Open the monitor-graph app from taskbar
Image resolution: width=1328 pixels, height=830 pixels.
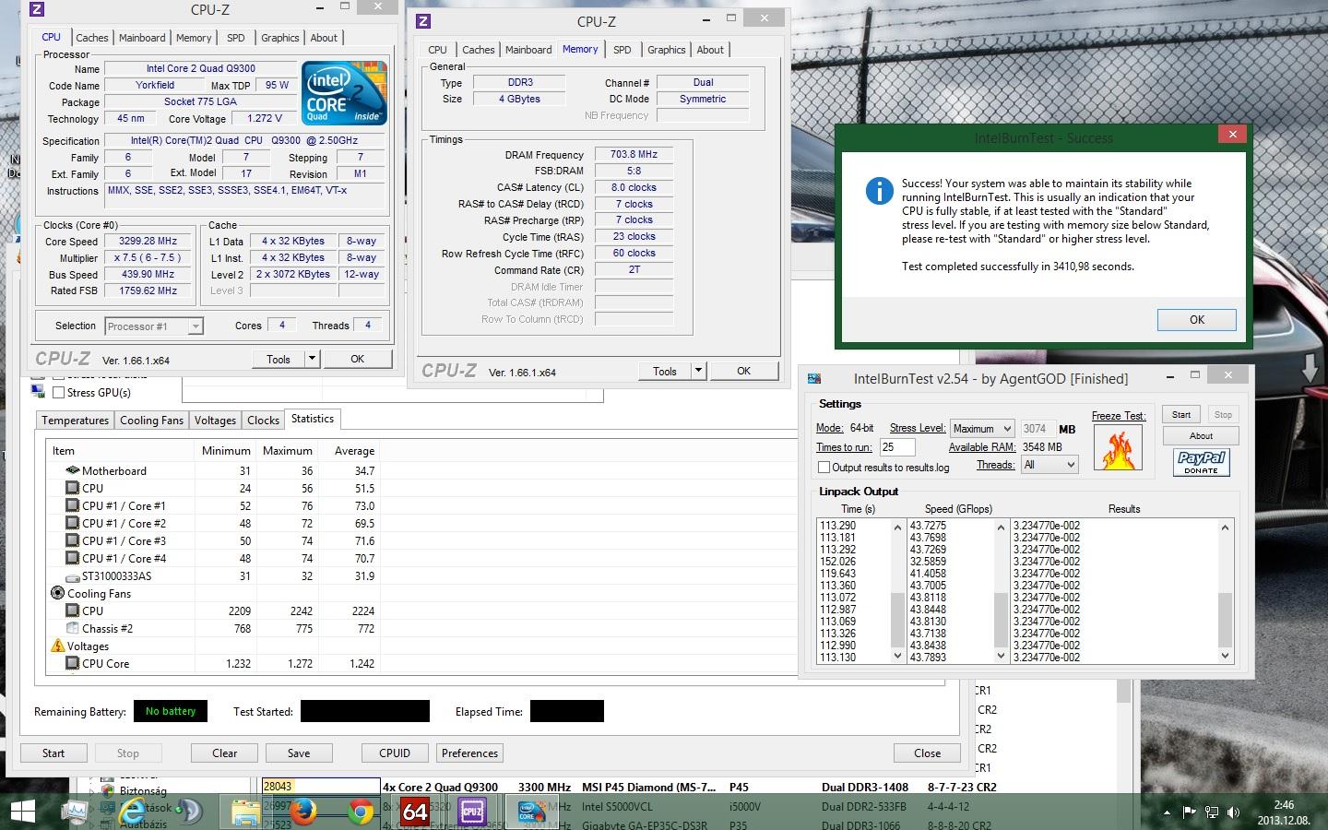point(76,812)
